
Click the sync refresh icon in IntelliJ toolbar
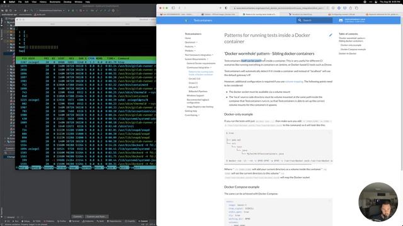(11, 11)
